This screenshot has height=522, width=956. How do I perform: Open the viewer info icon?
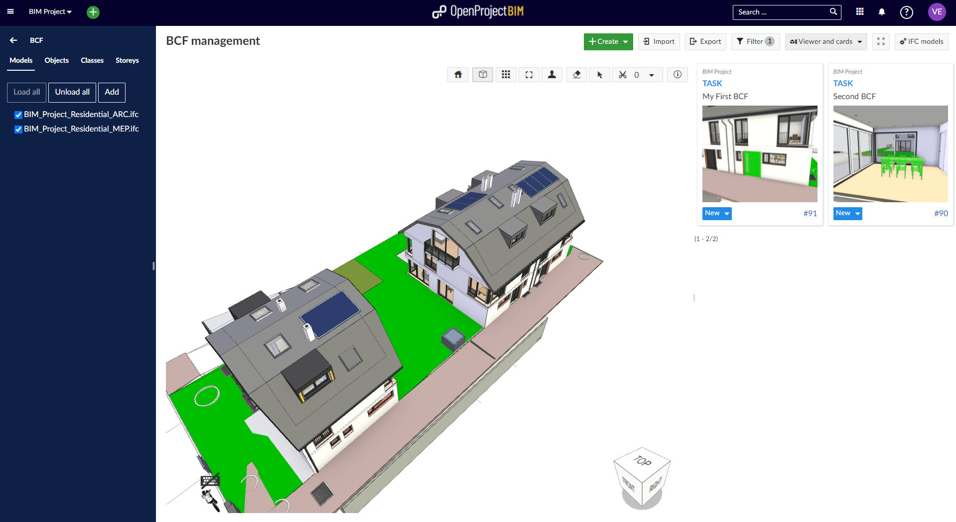coord(677,75)
